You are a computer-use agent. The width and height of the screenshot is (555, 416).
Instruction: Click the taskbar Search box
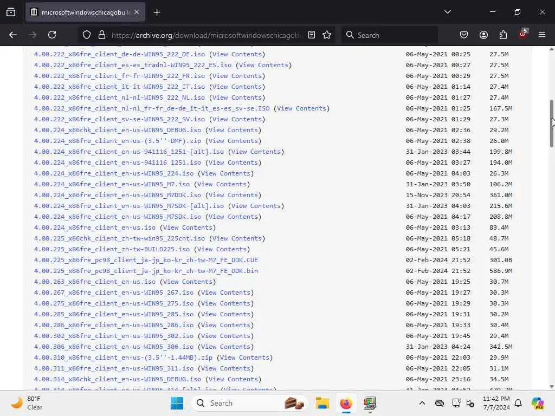pyautogui.click(x=249, y=403)
